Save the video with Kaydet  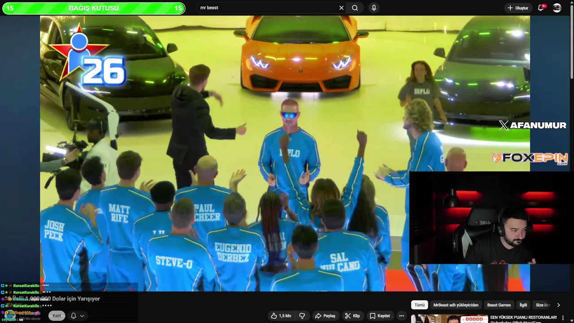379,316
